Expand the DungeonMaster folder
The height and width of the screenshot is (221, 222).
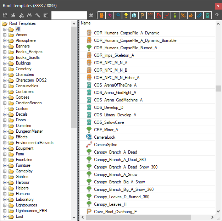(5, 131)
